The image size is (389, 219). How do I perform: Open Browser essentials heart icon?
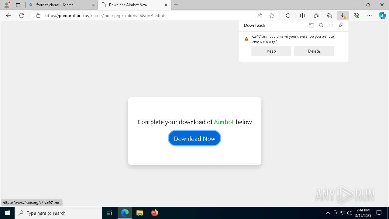[356, 16]
